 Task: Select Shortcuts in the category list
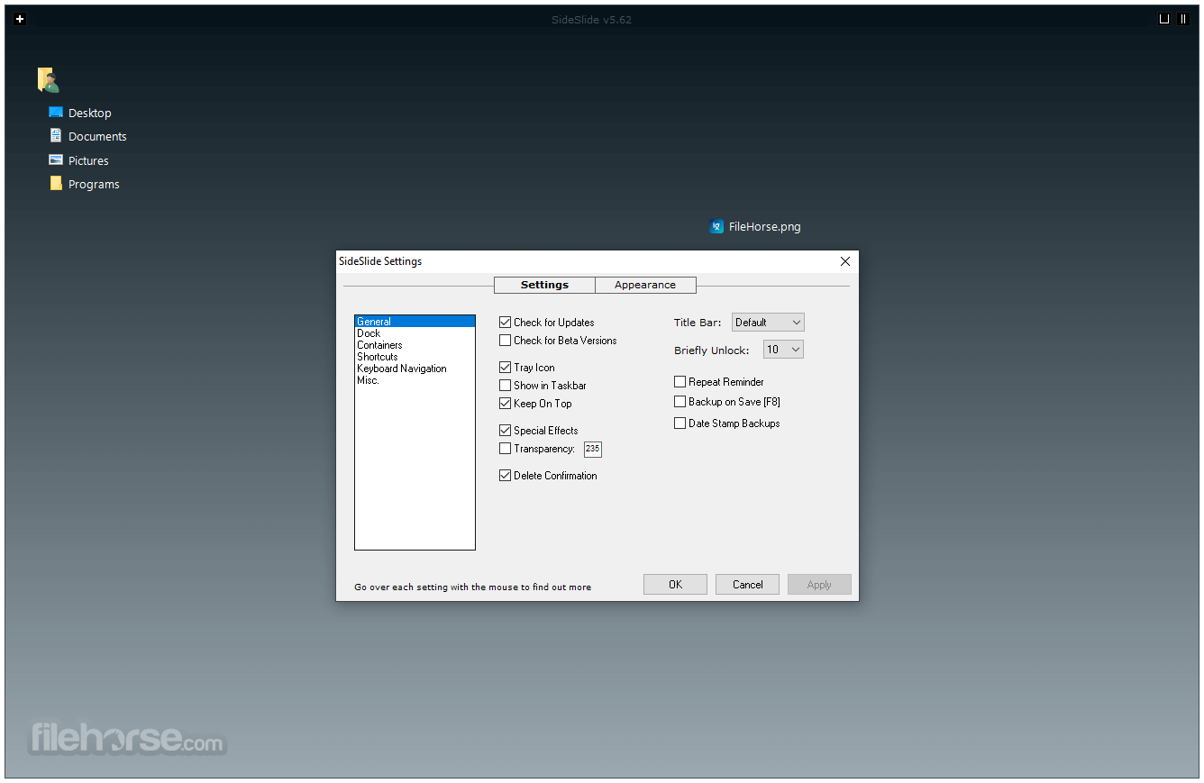point(415,357)
